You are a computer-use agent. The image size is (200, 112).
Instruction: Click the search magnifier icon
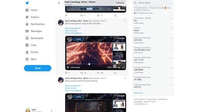135,3
